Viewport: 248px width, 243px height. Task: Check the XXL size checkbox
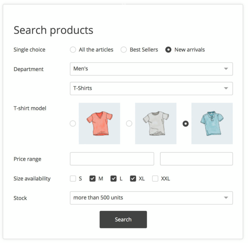tap(155, 179)
